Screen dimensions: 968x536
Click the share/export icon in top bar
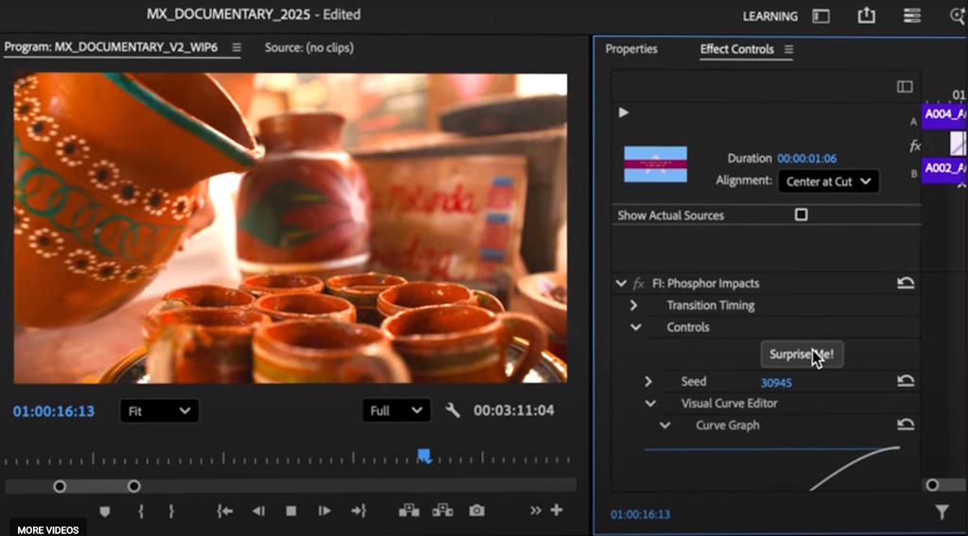[x=866, y=16]
